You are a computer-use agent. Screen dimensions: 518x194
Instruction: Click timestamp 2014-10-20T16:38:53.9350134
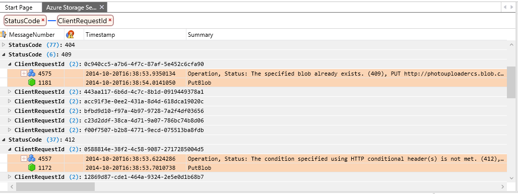coord(131,74)
